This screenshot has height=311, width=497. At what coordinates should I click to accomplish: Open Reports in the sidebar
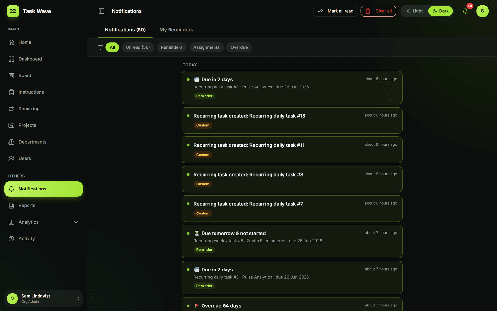pos(43,205)
